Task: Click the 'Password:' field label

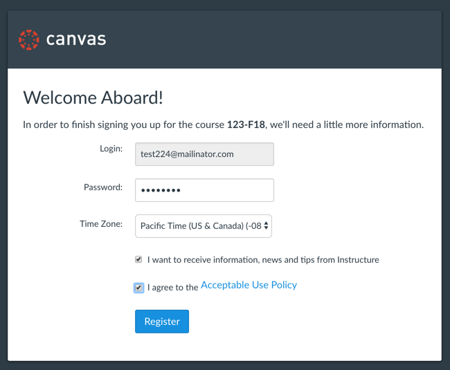Action: [103, 187]
